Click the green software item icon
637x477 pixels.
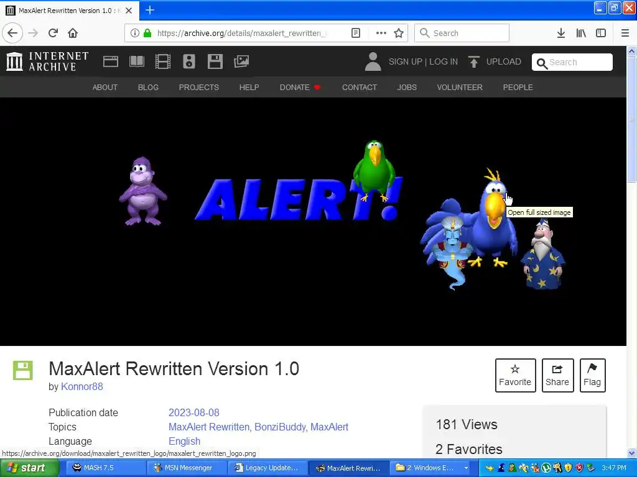click(23, 370)
